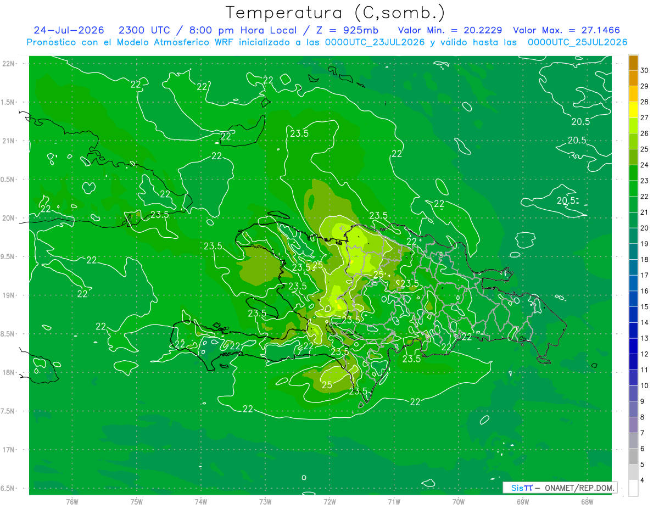Click the "5" value on the color legend
Image resolution: width=659 pixels, height=509 pixels.
pyautogui.click(x=643, y=464)
